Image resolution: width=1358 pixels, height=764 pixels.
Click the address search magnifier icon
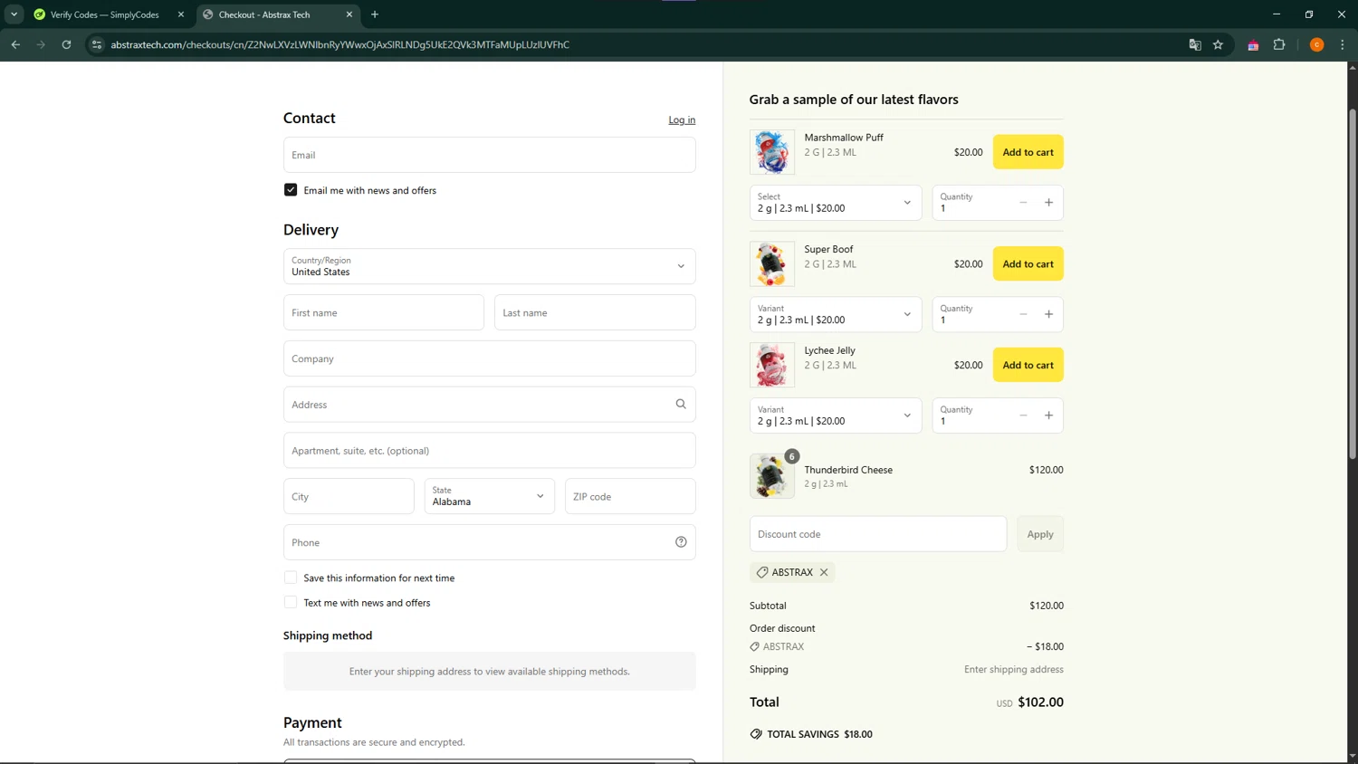[x=681, y=404]
